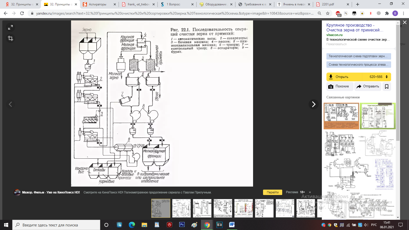Click Перейти ad button
The width and height of the screenshot is (409, 230).
click(x=272, y=192)
